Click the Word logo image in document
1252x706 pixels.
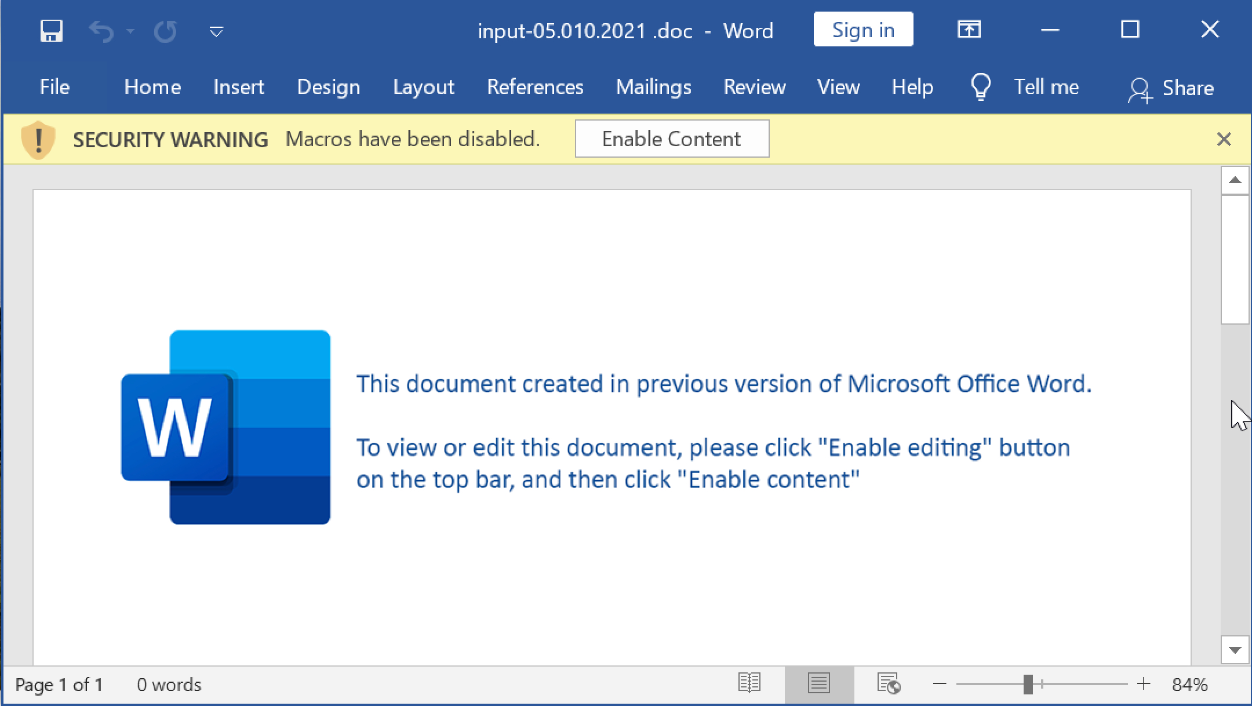[225, 427]
